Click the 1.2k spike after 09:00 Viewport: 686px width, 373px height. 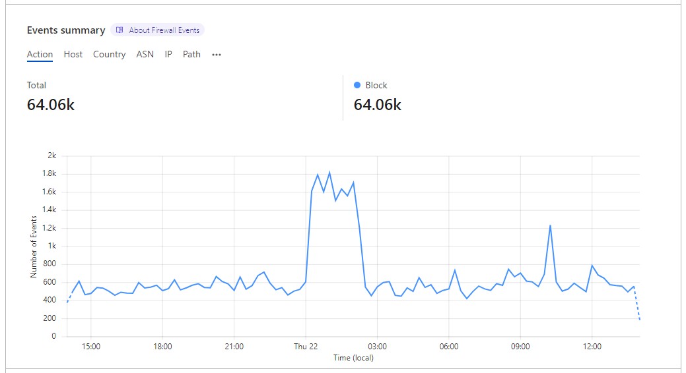point(550,225)
